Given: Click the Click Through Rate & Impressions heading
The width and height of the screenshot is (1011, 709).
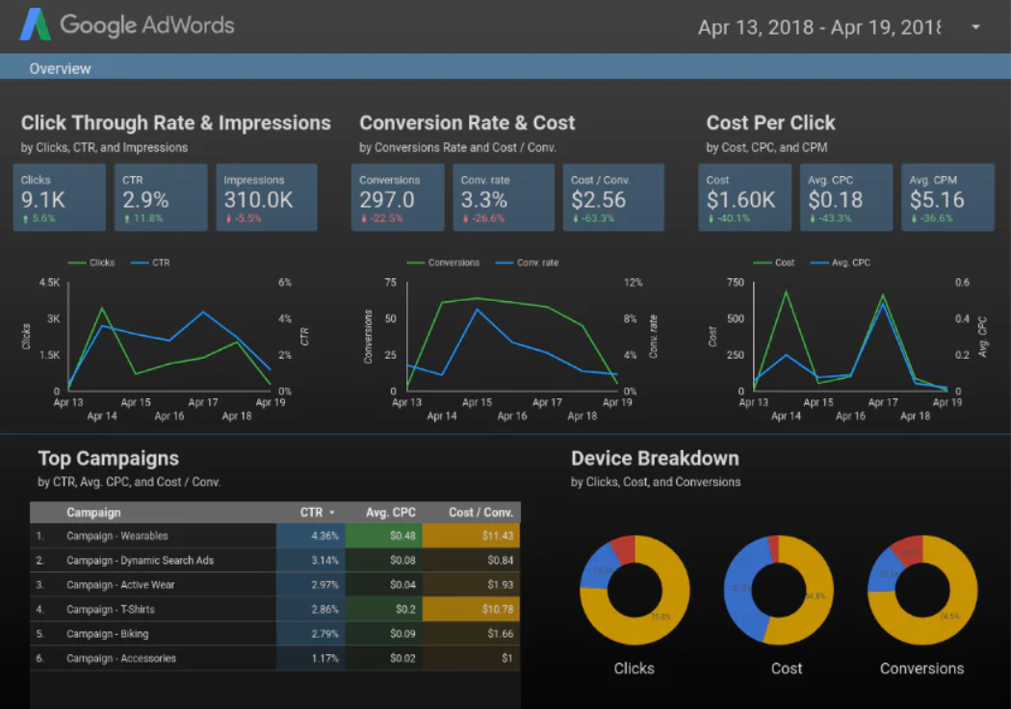Looking at the screenshot, I should (x=175, y=123).
